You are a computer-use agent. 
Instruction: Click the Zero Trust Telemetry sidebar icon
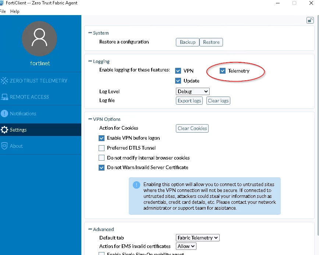(4, 81)
